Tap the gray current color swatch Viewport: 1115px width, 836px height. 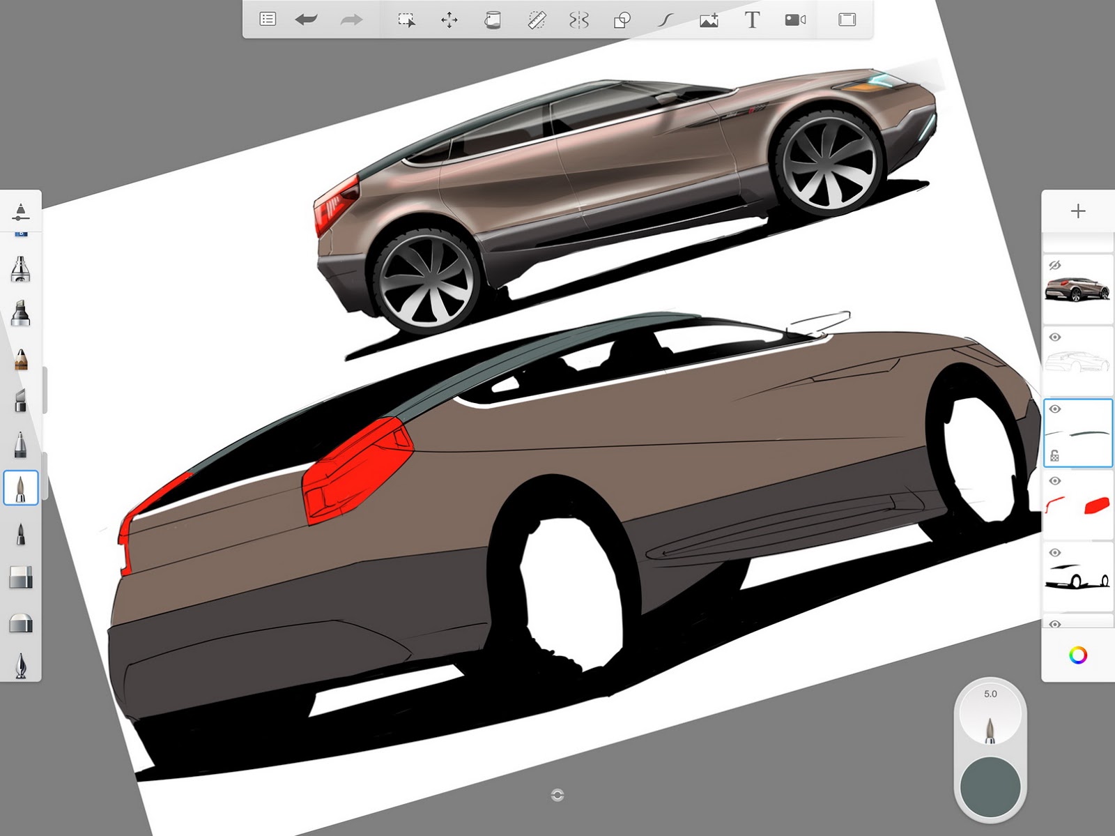click(x=990, y=786)
